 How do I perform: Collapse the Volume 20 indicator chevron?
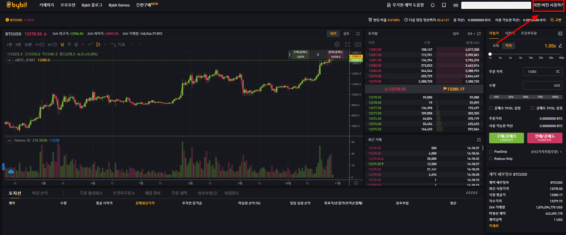coord(9,141)
